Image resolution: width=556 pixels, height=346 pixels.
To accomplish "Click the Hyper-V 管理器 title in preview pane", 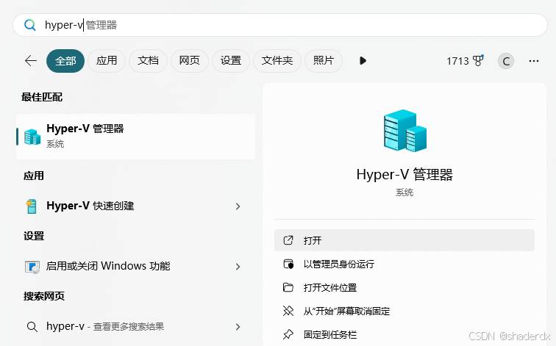I will pos(404,175).
